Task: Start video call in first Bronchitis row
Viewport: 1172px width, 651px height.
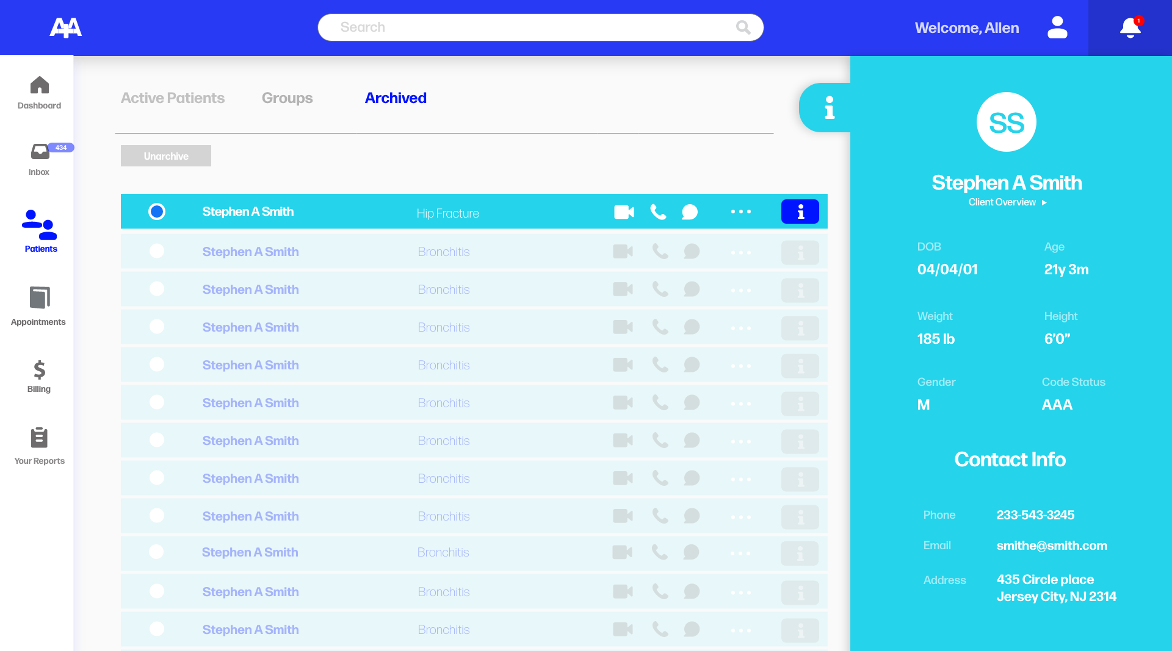Action: pos(623,251)
